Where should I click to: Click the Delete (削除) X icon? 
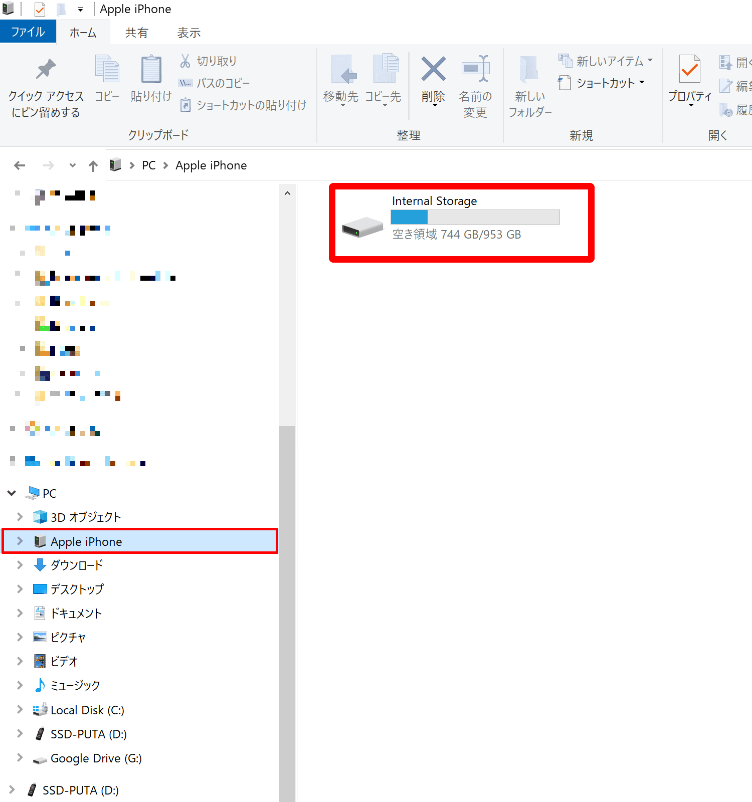[x=434, y=69]
